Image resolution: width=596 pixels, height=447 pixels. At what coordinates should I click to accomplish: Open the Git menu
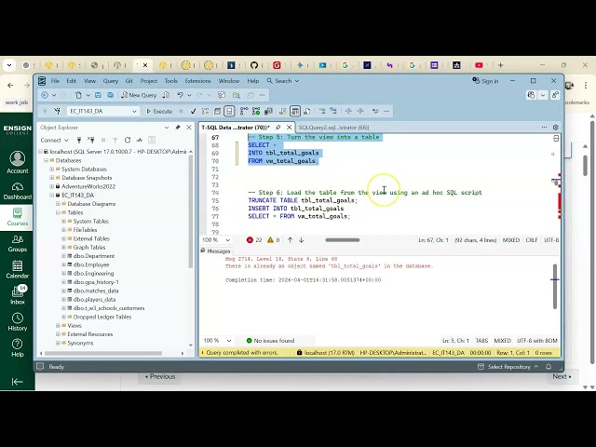(129, 81)
